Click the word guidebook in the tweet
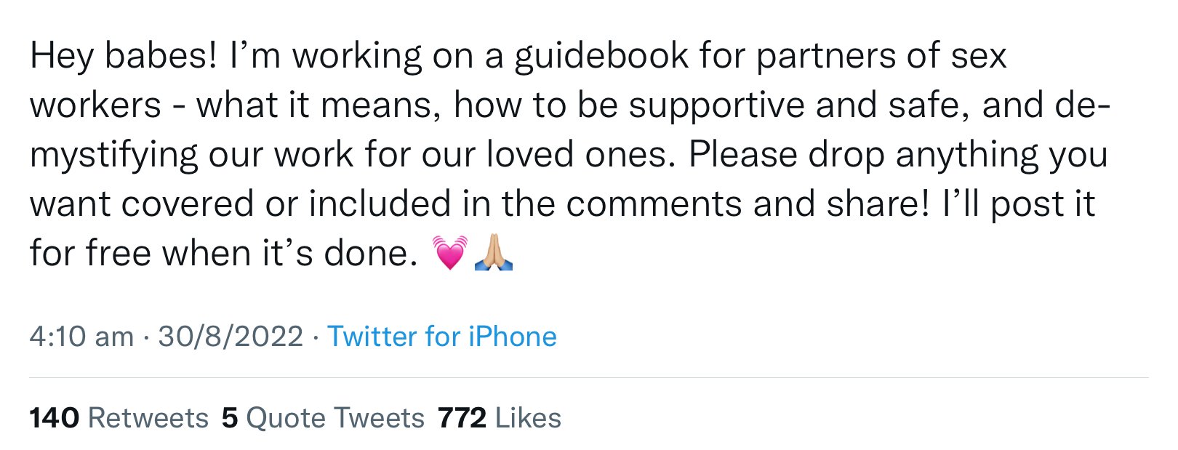The image size is (1178, 450). 601,56
